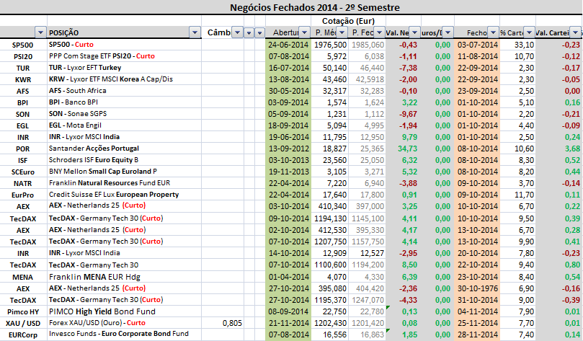The image size is (583, 341).
Task: Click the closing price 25,365 cell
Action: coord(367,149)
